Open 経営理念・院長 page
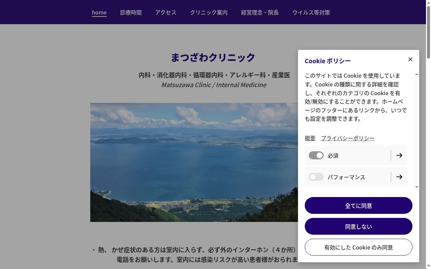 [260, 12]
